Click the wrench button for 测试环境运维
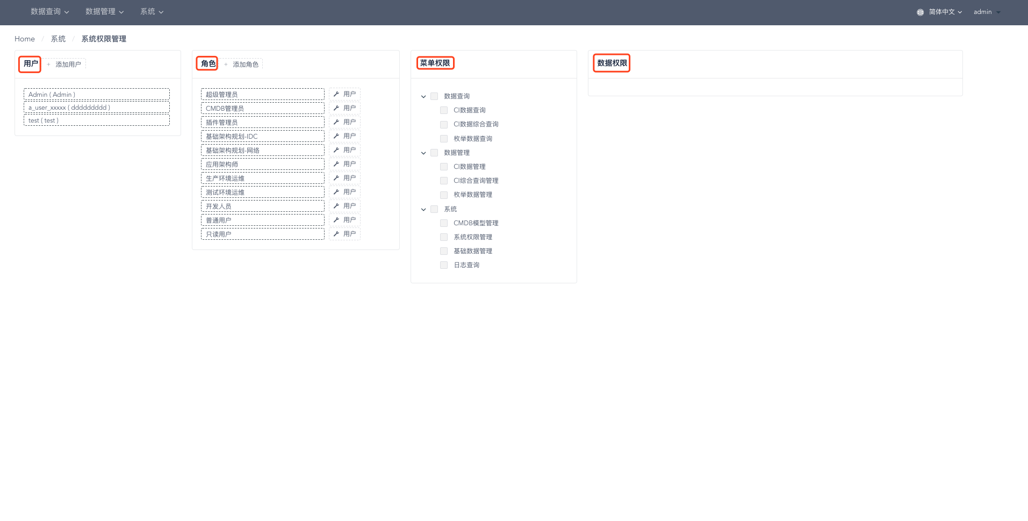1028x521 pixels. point(344,192)
